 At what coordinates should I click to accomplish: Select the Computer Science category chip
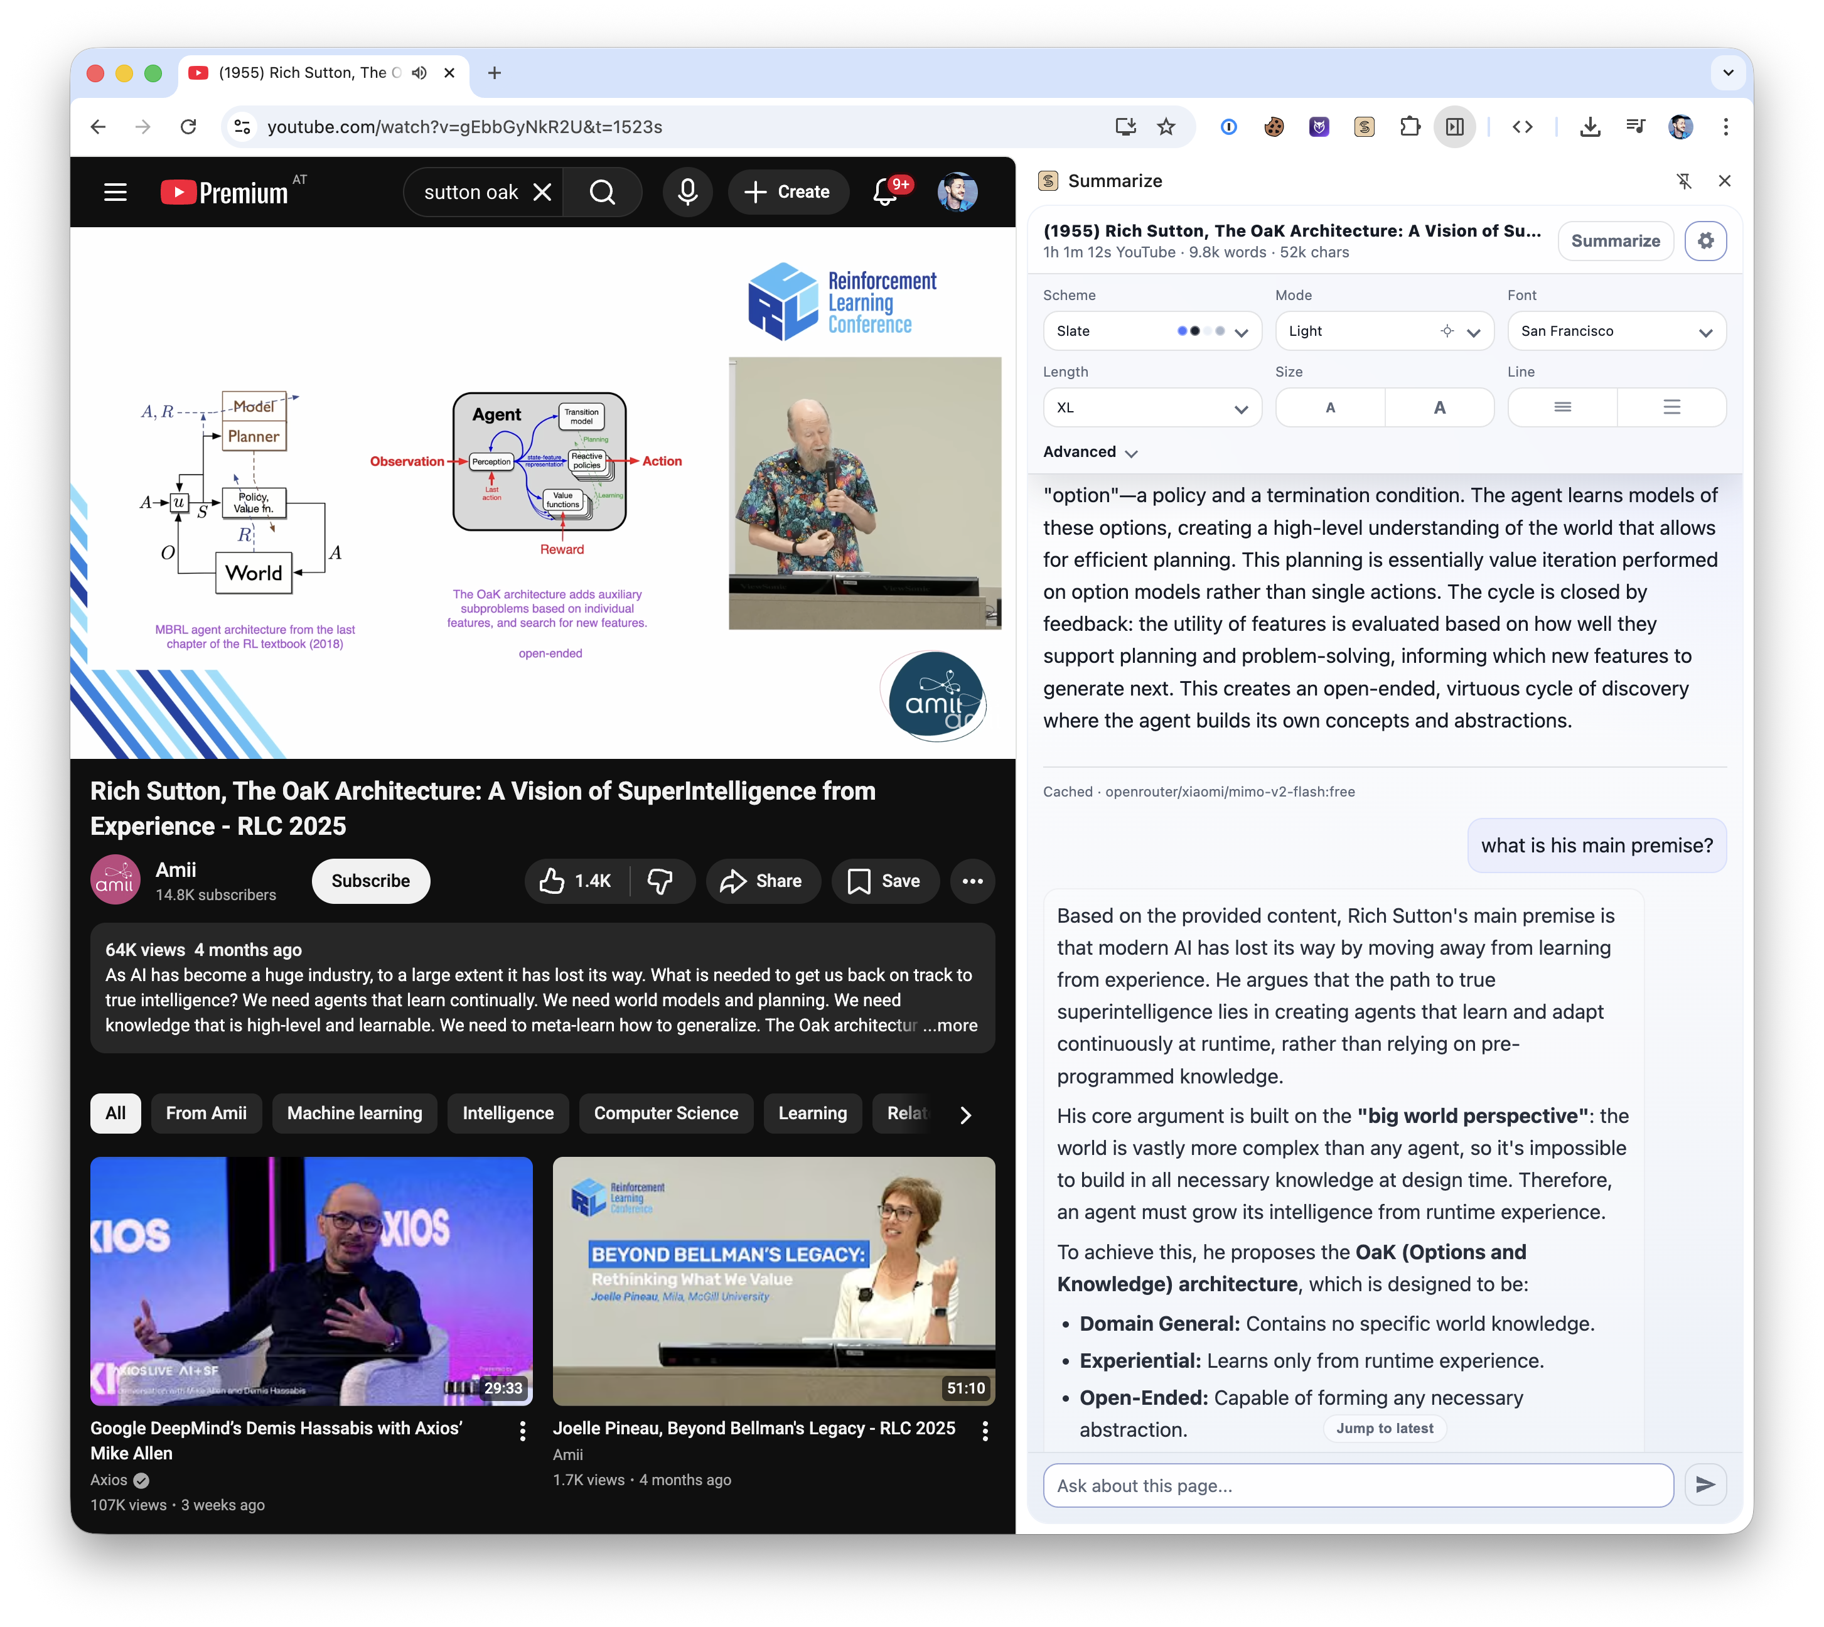point(666,1113)
